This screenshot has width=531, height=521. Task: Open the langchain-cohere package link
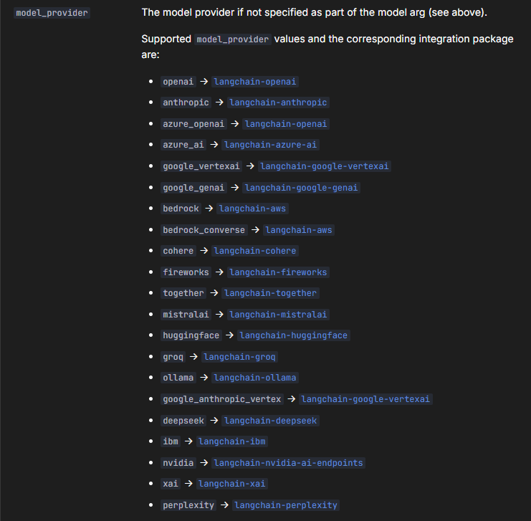[x=255, y=251]
